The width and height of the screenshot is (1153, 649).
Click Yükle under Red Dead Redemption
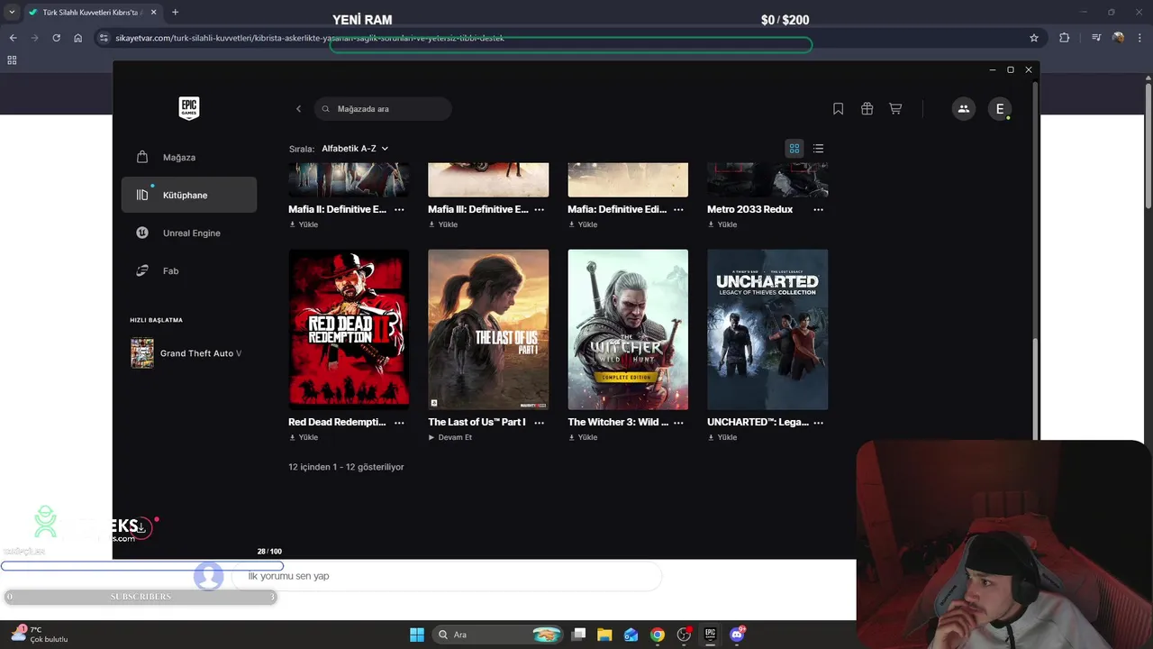(x=304, y=437)
